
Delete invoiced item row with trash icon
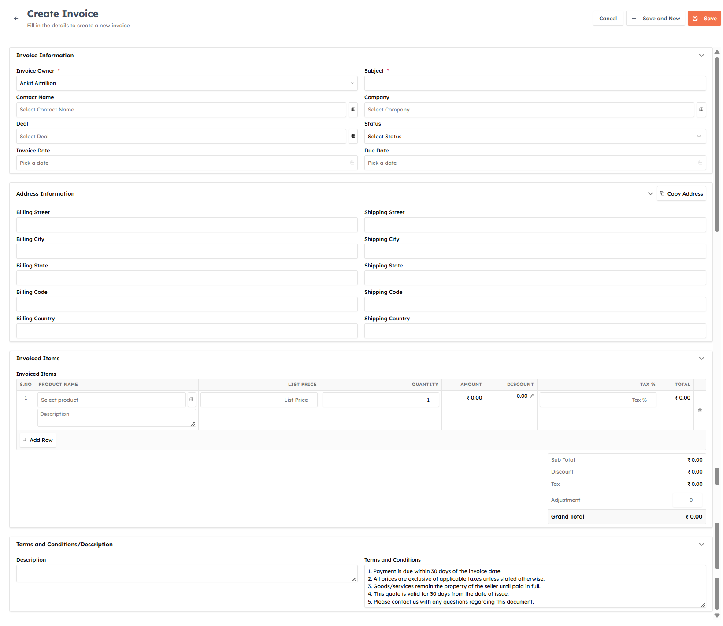pos(700,410)
